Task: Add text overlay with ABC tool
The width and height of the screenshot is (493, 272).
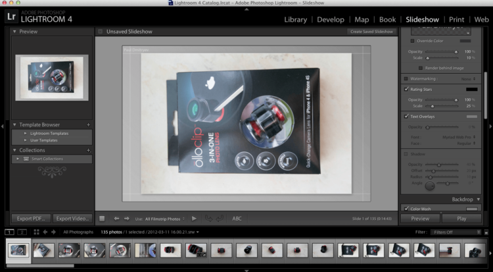Action: click(x=237, y=219)
